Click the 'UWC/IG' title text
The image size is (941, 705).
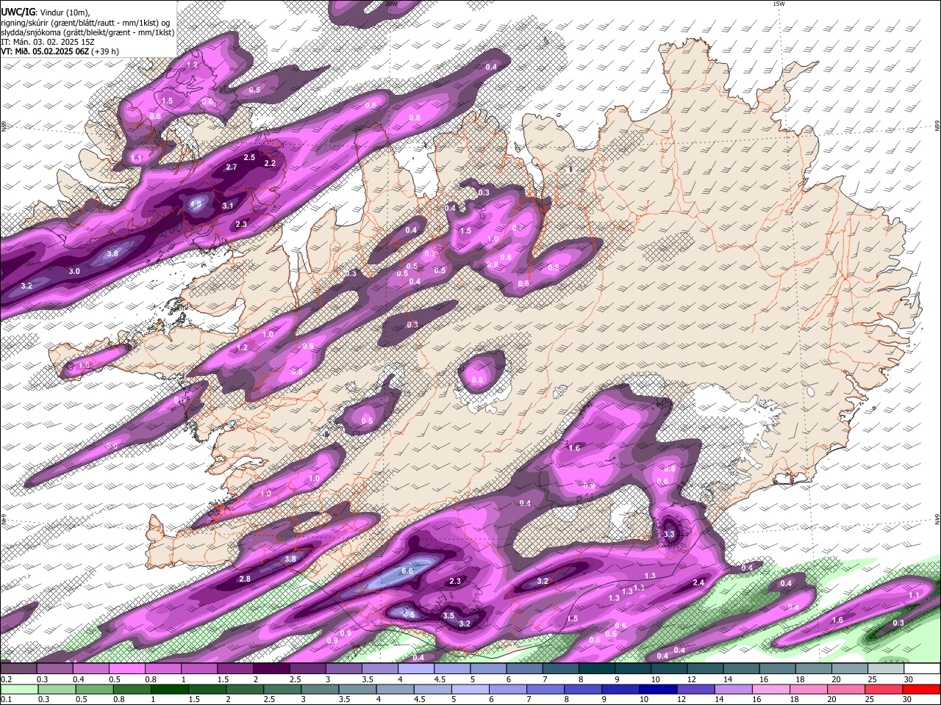[18, 12]
